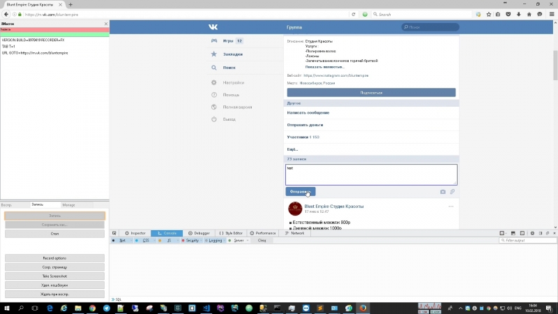
Task: Click the VK header search field
Action: (430, 27)
